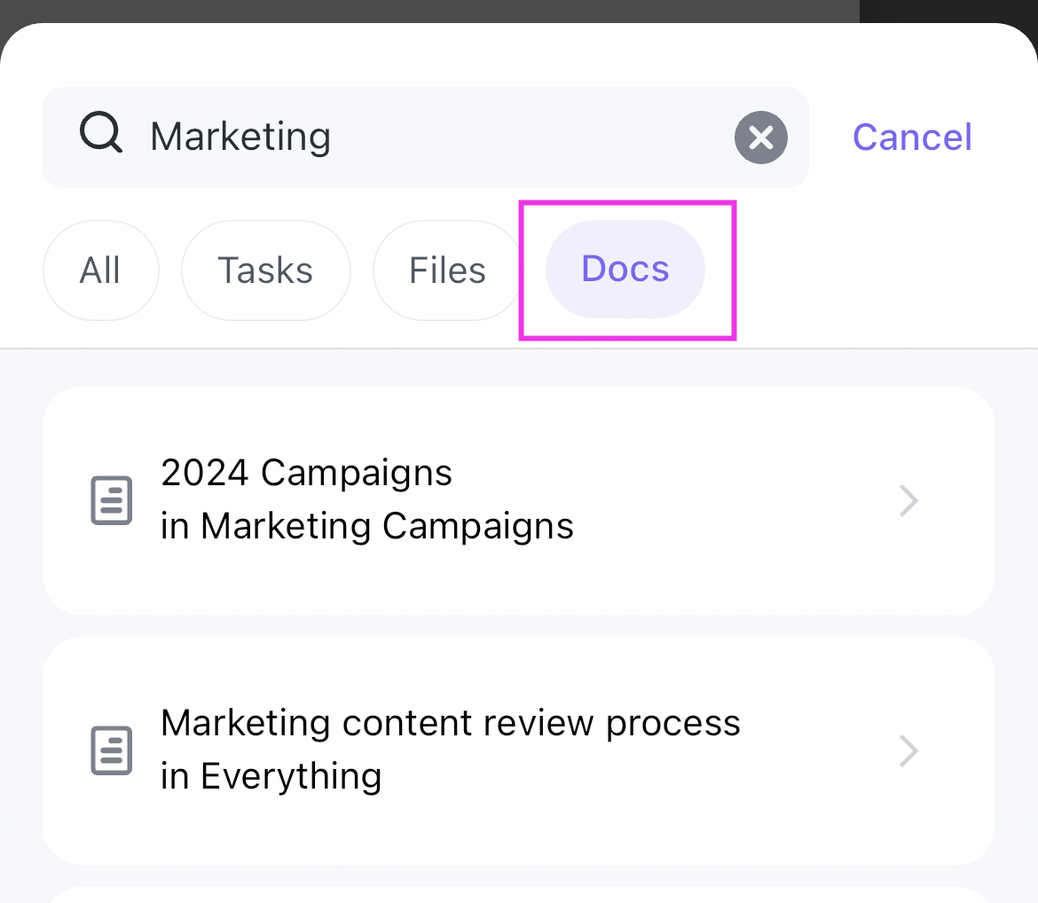
Task: Click the doc icon beside Marketing content review process
Action: 112,750
